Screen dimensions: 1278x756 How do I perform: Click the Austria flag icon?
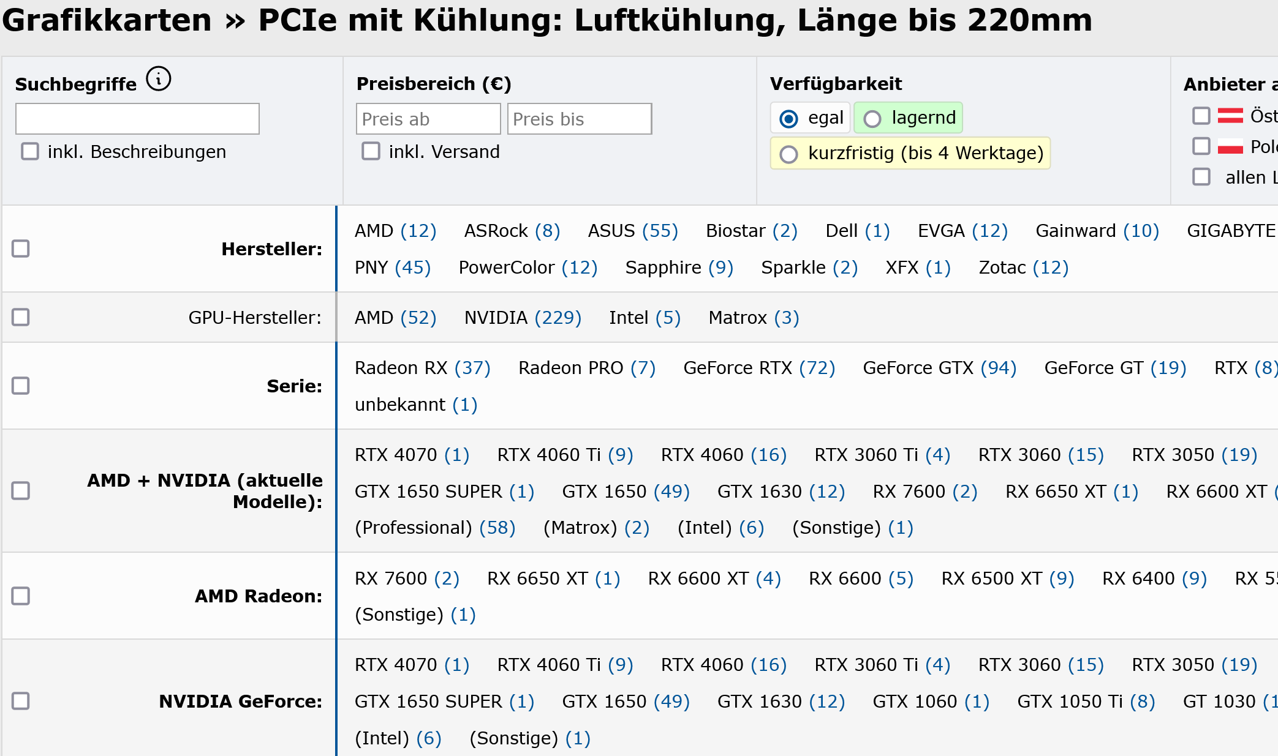[1230, 116]
